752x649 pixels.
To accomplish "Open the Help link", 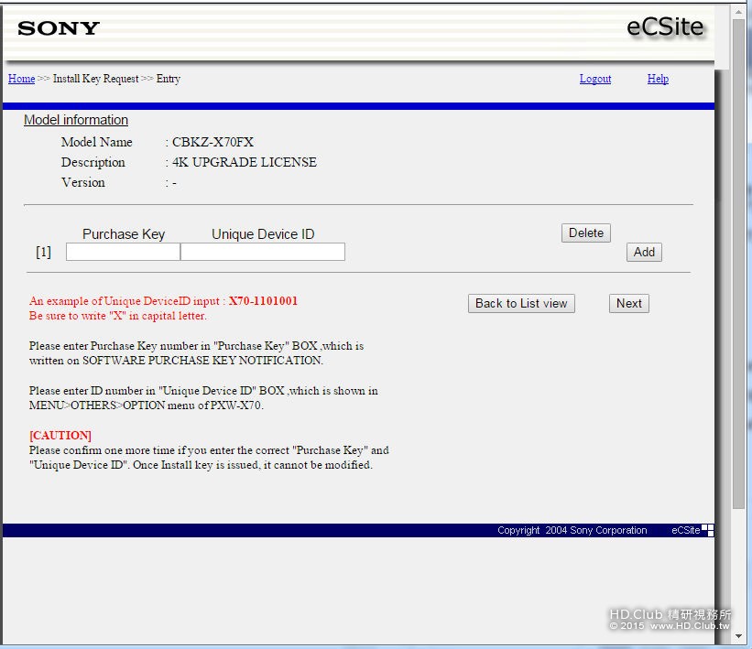I will pyautogui.click(x=658, y=79).
